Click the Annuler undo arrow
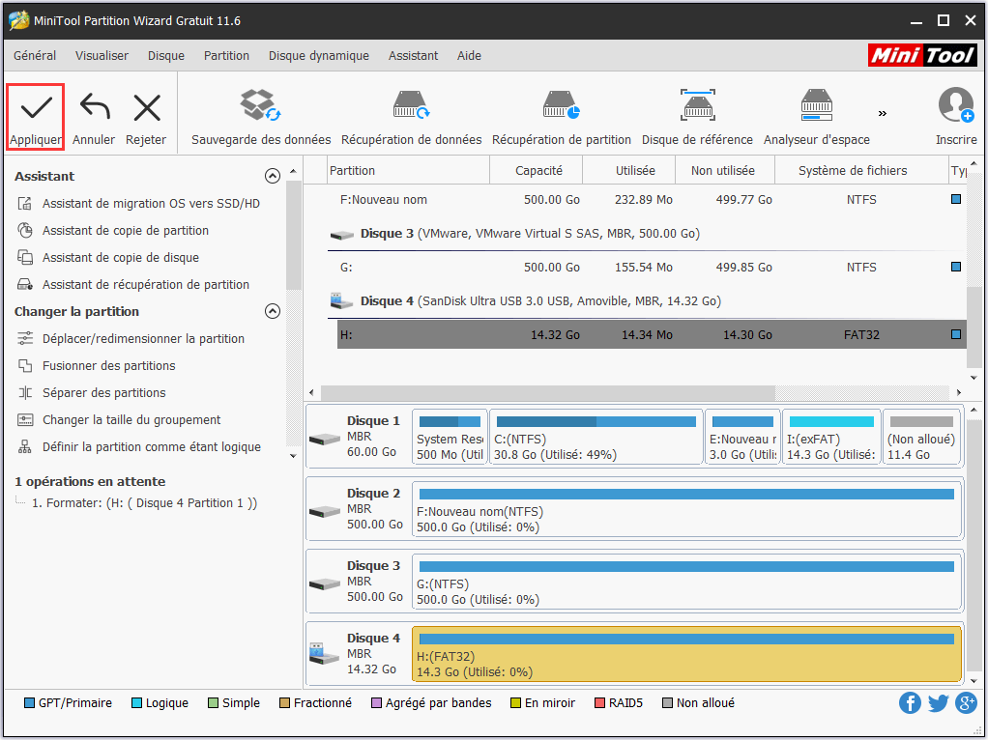 [94, 107]
